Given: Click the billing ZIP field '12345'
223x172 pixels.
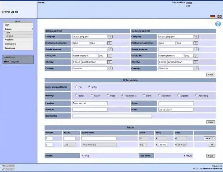Looking at the screenshot, I should pyautogui.click(x=76, y=62).
